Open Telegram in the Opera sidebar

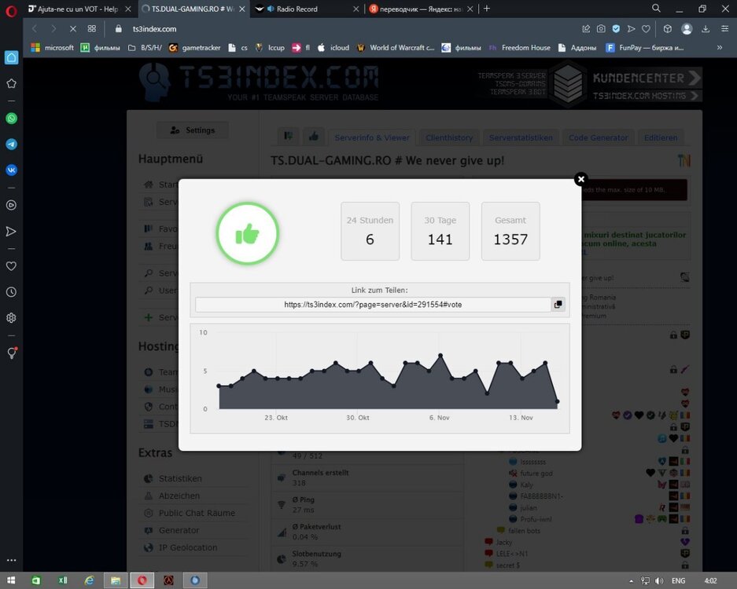click(x=12, y=145)
